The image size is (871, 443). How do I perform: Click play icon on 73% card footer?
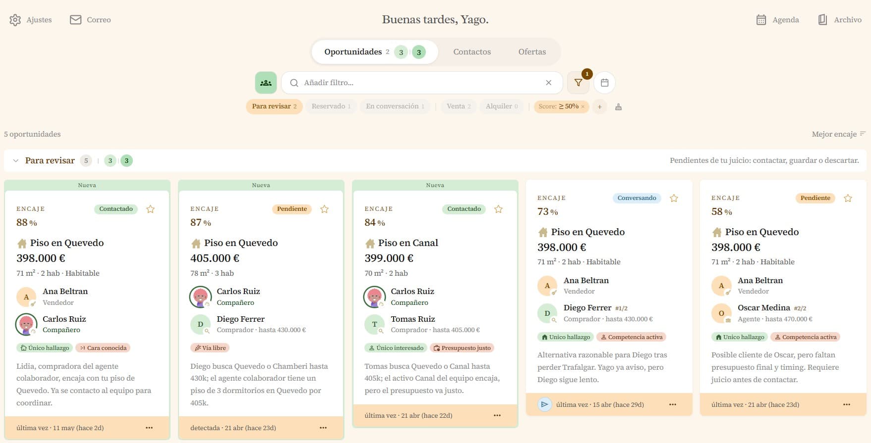coord(544,404)
